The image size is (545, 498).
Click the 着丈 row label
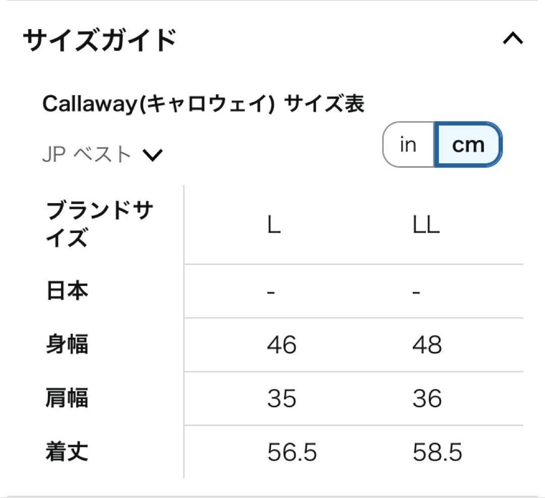point(67,452)
